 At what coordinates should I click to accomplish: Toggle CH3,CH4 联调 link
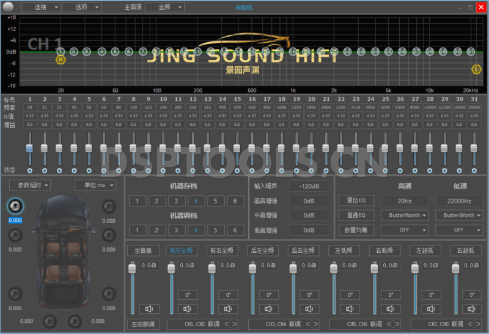click(x=284, y=324)
